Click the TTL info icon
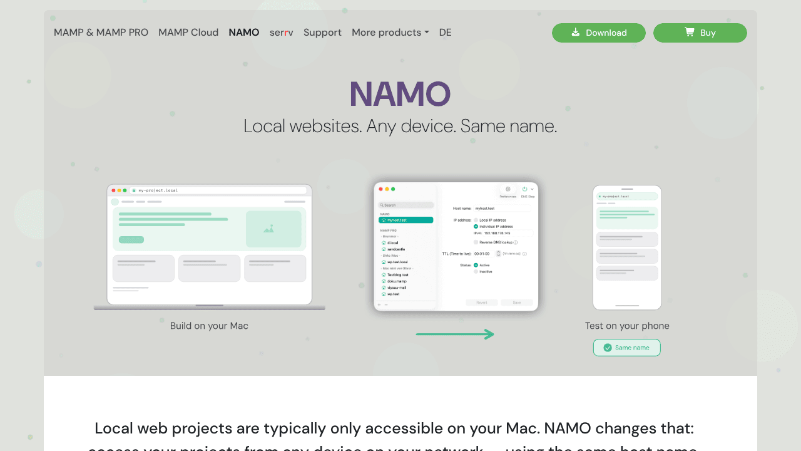Viewport: 801px width, 451px height. point(524,254)
